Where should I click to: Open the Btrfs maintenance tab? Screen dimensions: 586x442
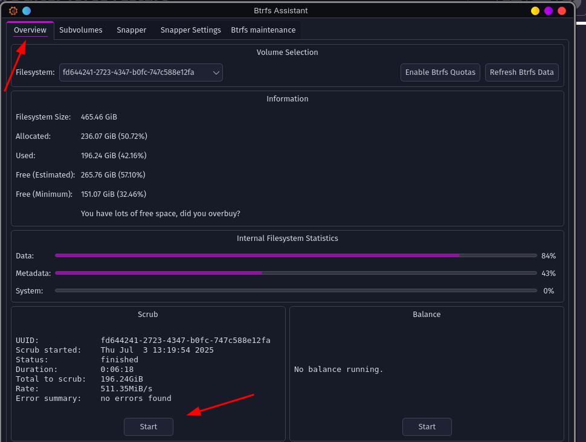click(263, 30)
